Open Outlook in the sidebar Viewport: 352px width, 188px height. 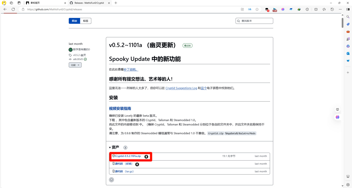pyautogui.click(x=348, y=54)
